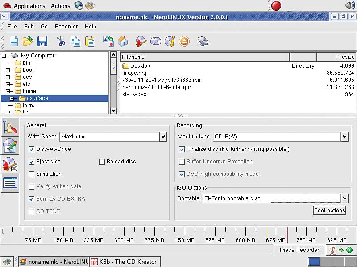Toggle DVD high compatibility mode checkbox
This screenshot has height=267, width=357.
coord(182,174)
